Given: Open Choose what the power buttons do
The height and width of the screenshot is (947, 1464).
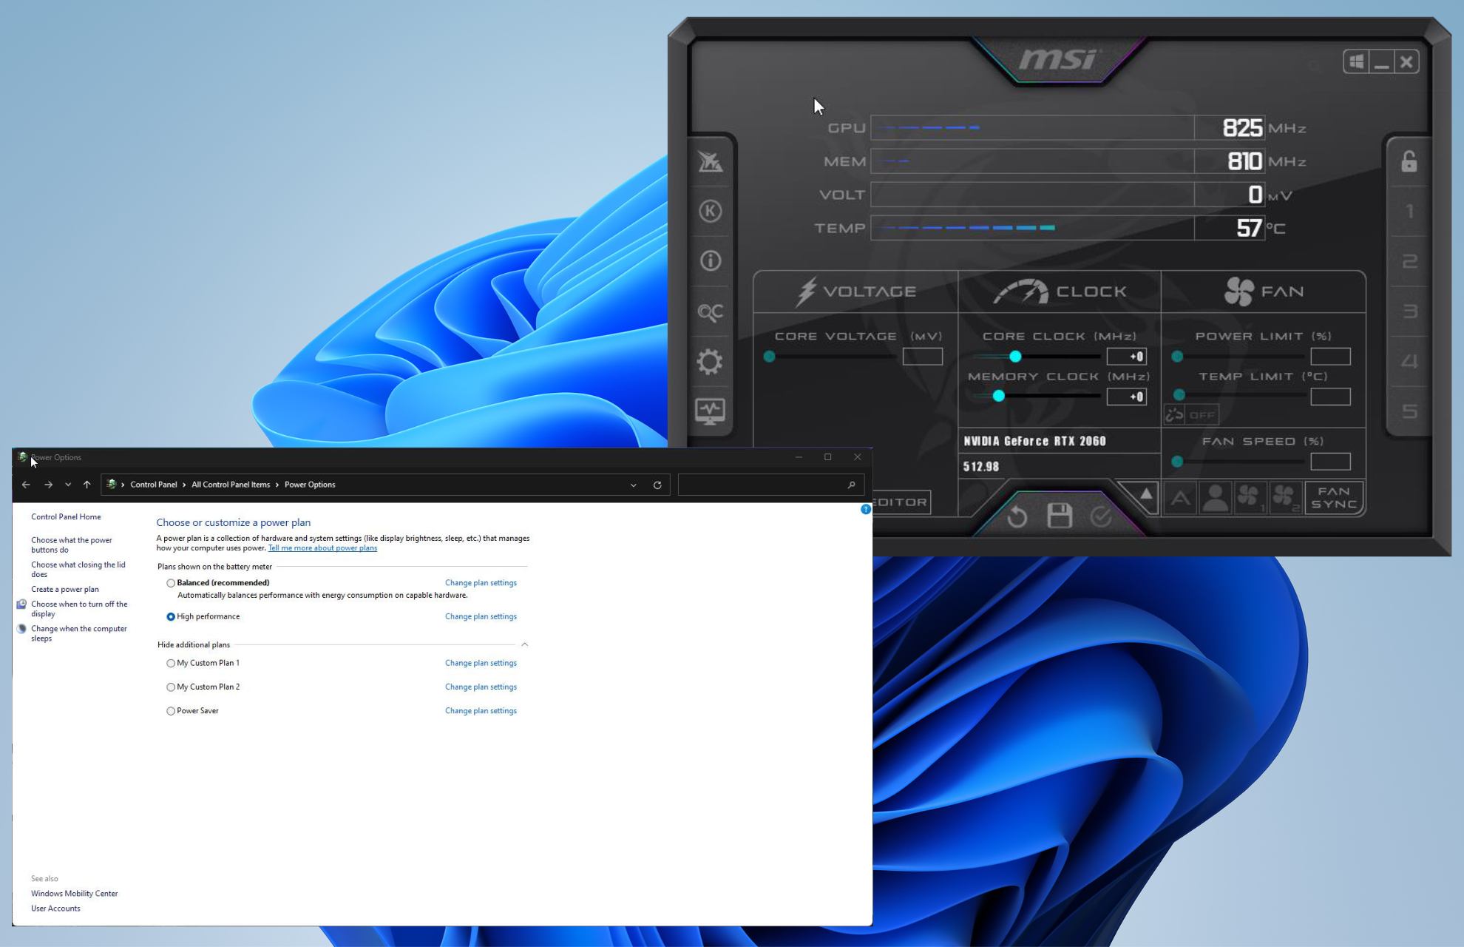Looking at the screenshot, I should tap(72, 545).
